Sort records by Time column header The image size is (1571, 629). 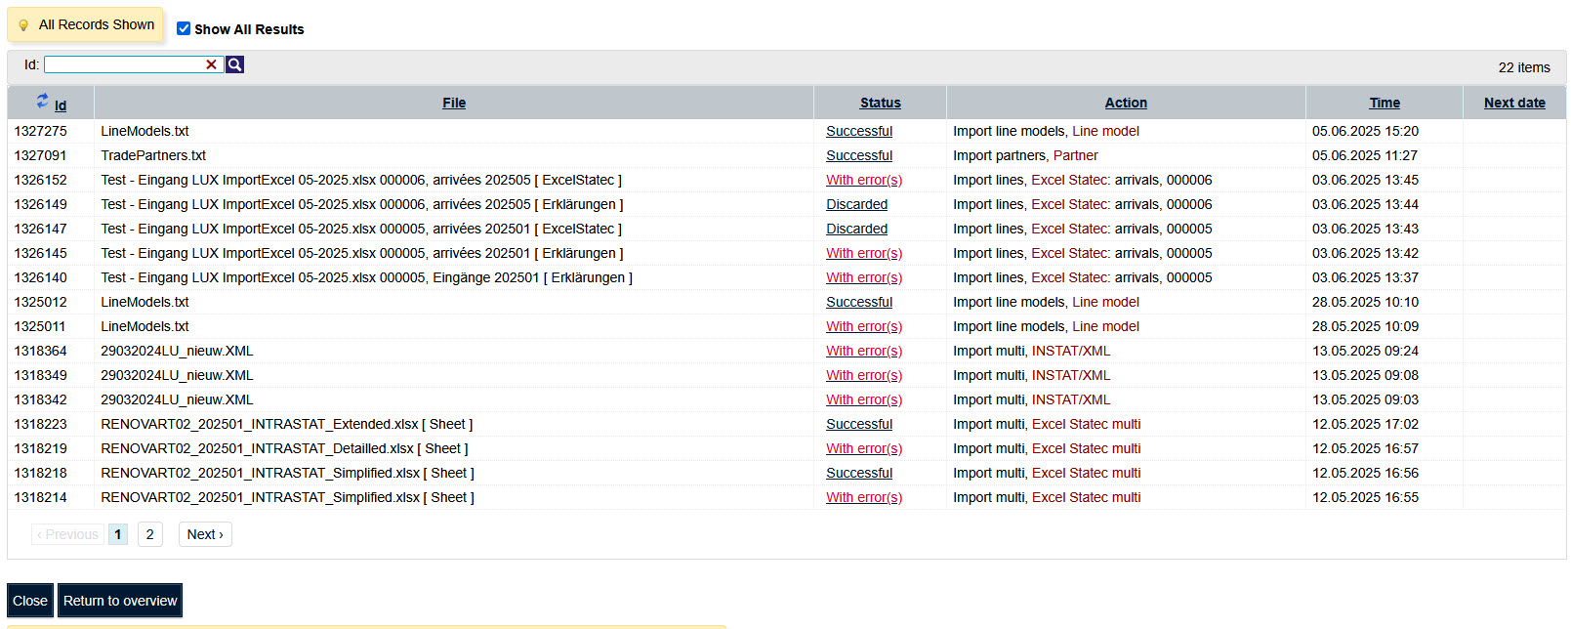coord(1384,103)
